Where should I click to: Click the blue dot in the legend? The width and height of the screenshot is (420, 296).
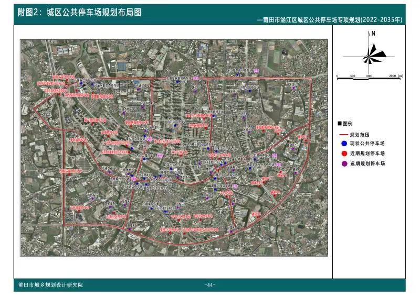(343, 143)
